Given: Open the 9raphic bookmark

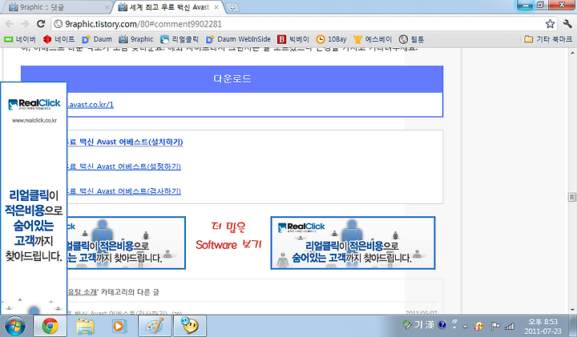Looking at the screenshot, I should [x=136, y=39].
